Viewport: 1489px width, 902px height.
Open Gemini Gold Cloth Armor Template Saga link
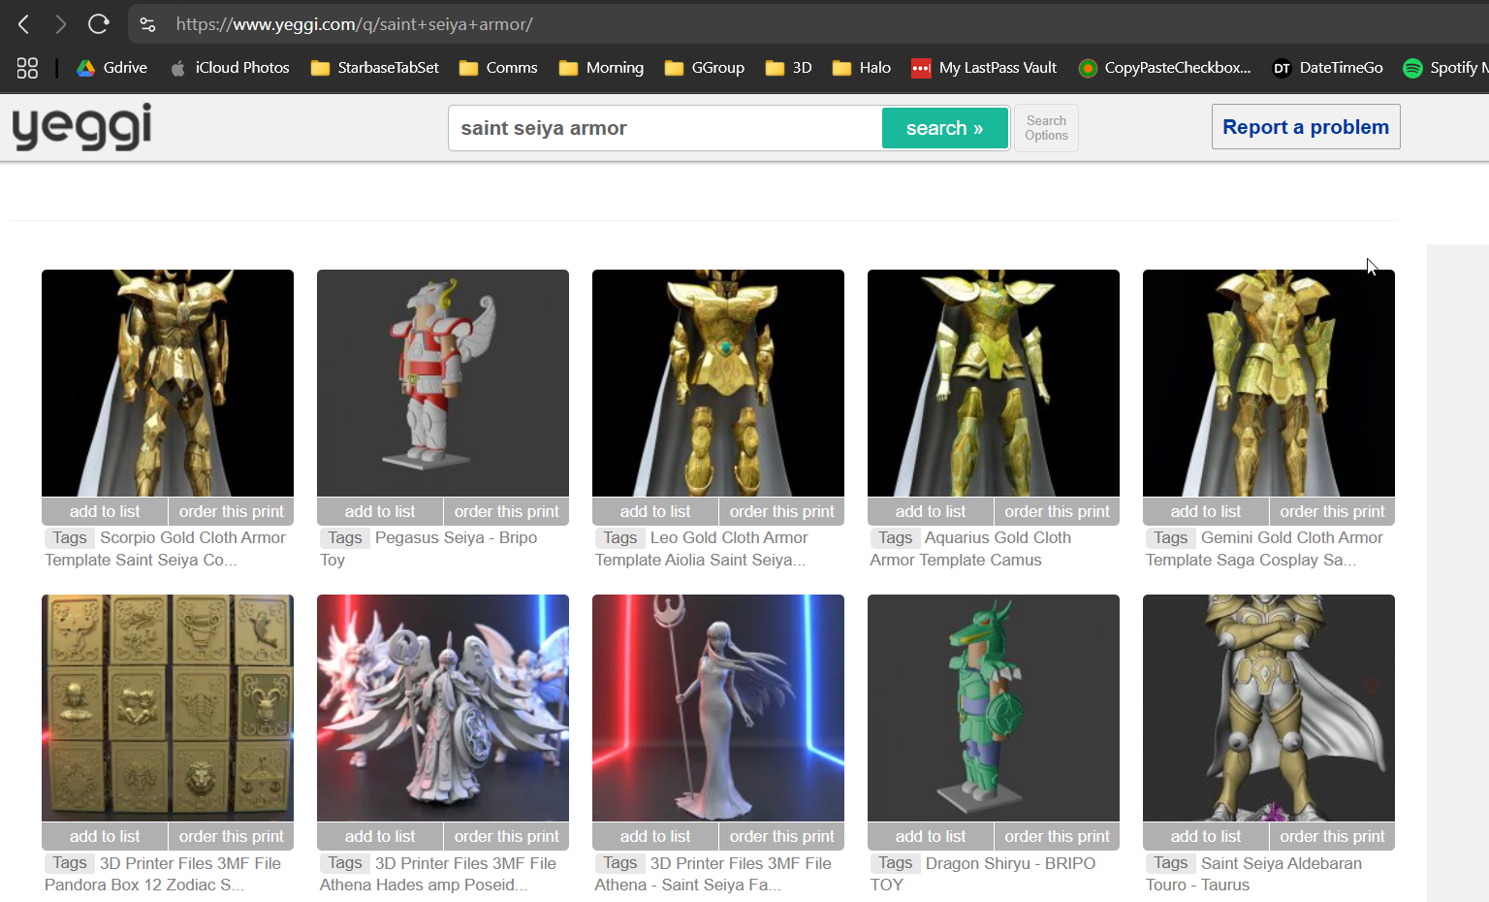(x=1265, y=549)
